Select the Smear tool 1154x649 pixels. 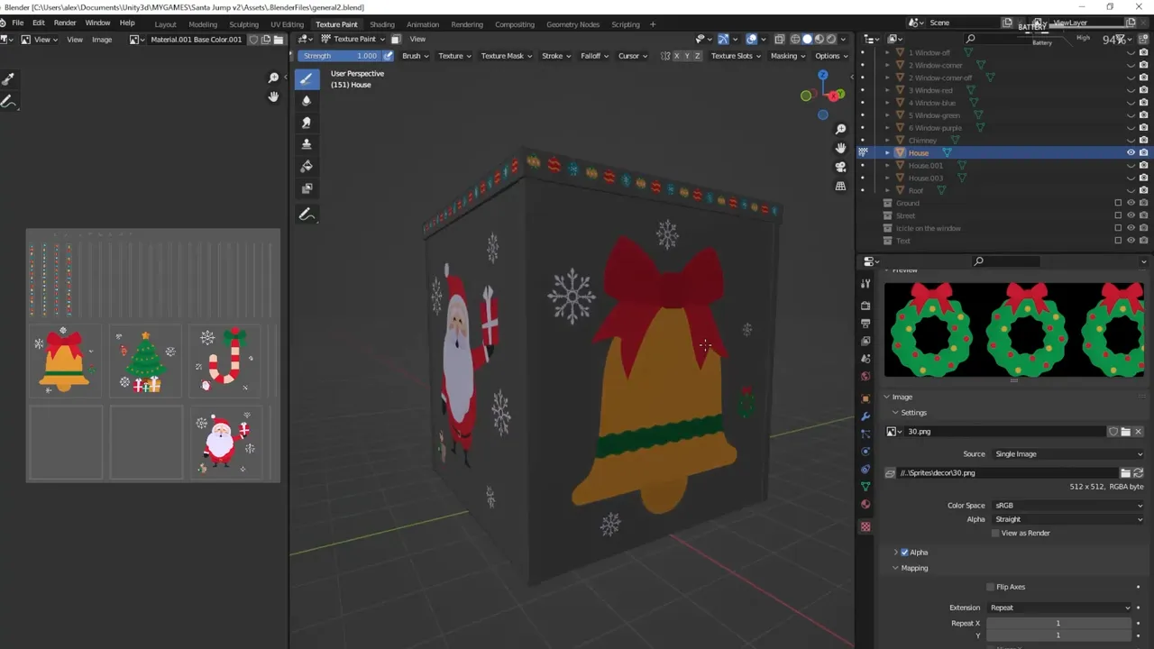[x=307, y=122]
